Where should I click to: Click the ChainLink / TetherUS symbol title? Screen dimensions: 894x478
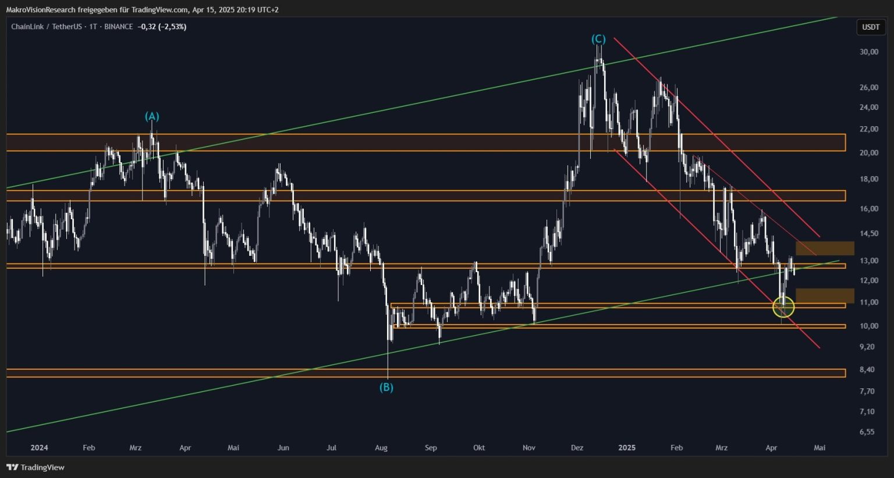pyautogui.click(x=46, y=27)
